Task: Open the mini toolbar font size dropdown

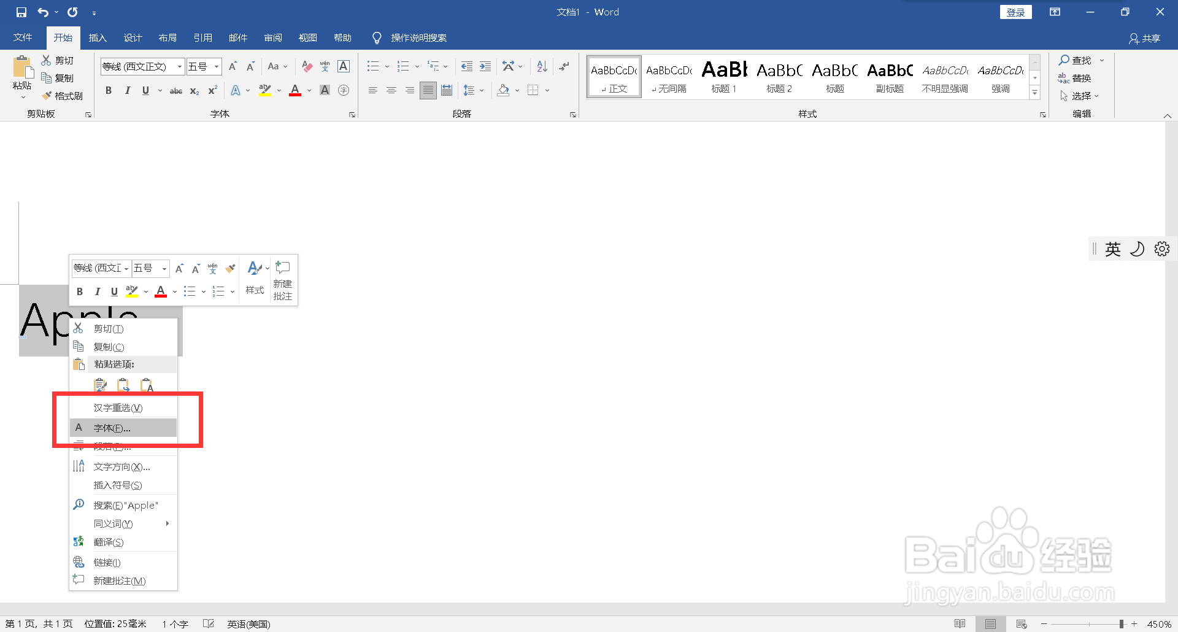Action: pyautogui.click(x=164, y=268)
